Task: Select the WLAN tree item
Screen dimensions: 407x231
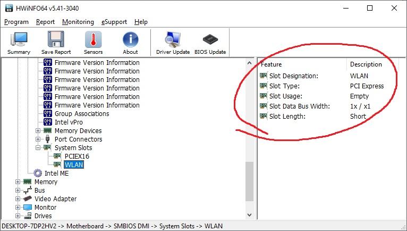Action: click(74, 164)
